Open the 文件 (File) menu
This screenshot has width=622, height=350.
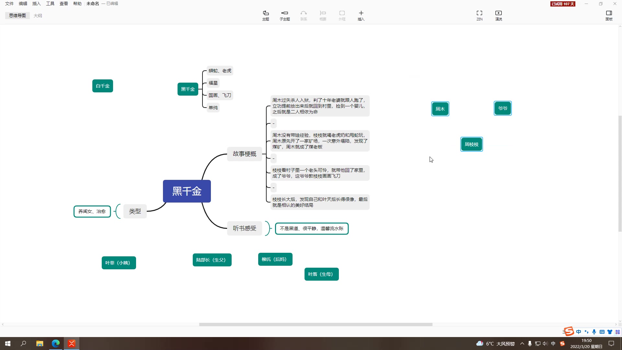[9, 4]
